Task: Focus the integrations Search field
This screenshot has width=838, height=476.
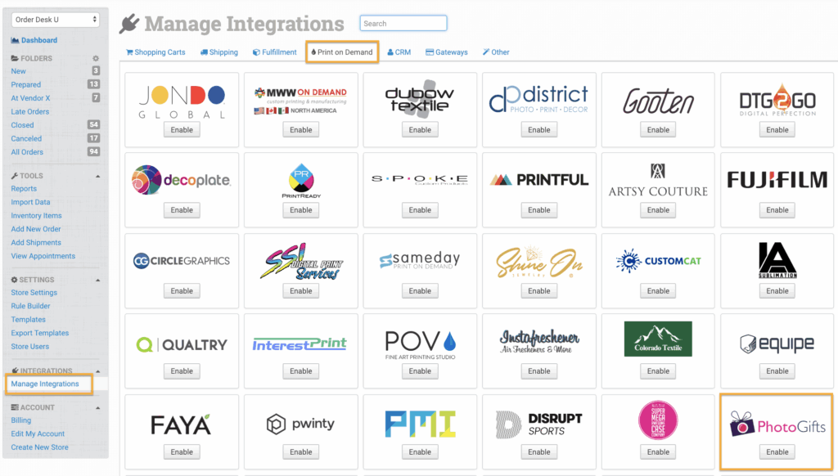Action: [403, 24]
